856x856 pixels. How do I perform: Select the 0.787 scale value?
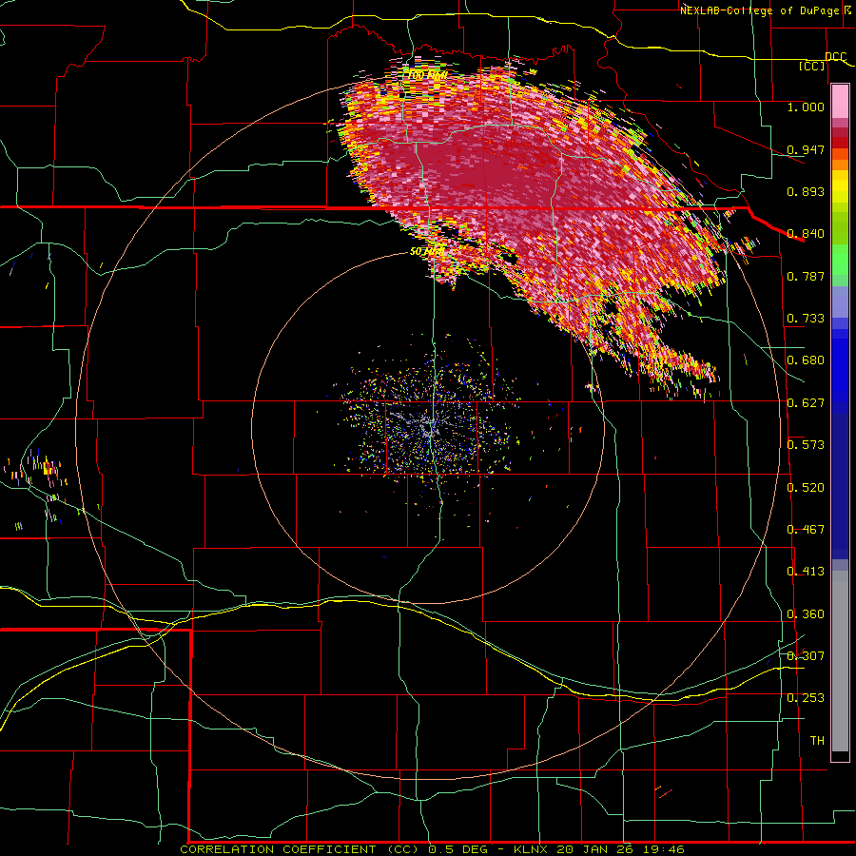[806, 276]
